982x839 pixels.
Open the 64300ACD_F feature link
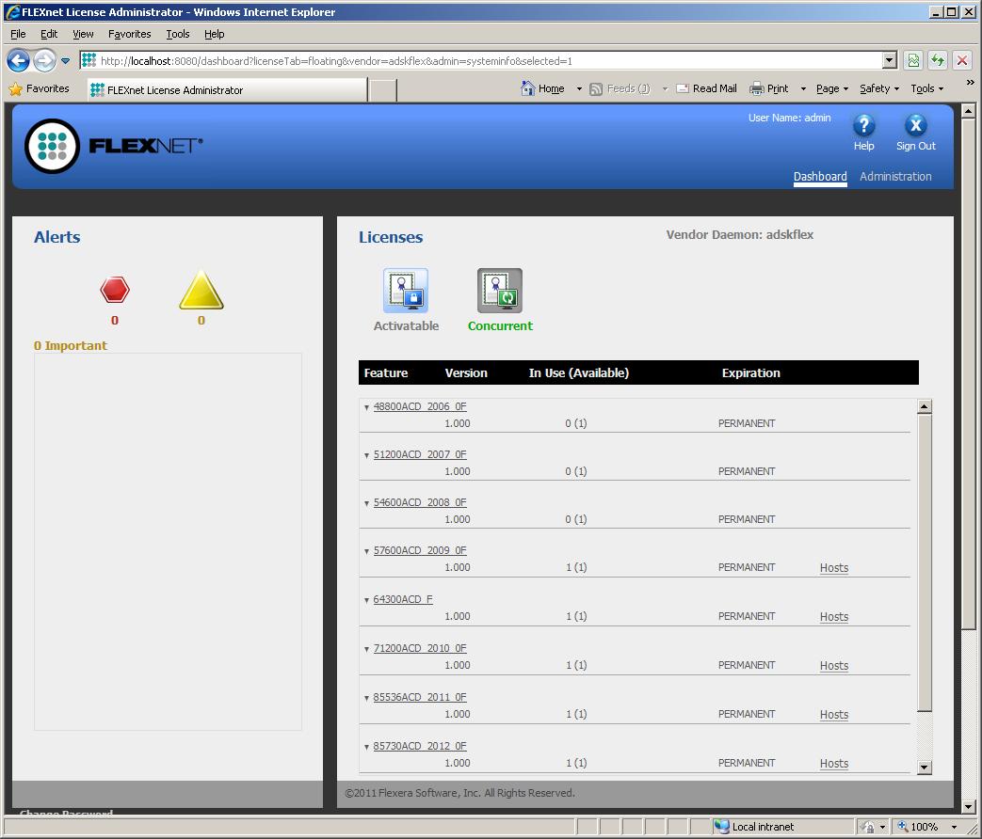pyautogui.click(x=403, y=599)
